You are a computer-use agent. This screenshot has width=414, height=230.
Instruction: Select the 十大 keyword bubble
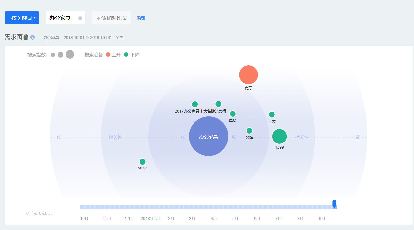click(272, 115)
